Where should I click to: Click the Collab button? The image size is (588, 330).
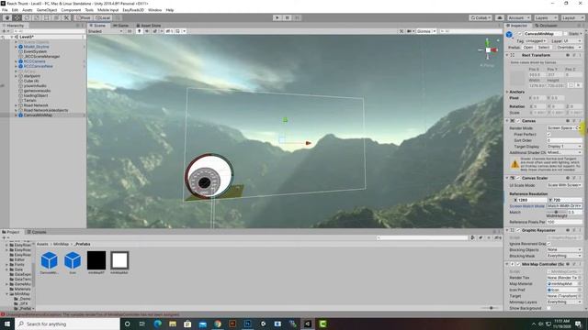pos(481,17)
